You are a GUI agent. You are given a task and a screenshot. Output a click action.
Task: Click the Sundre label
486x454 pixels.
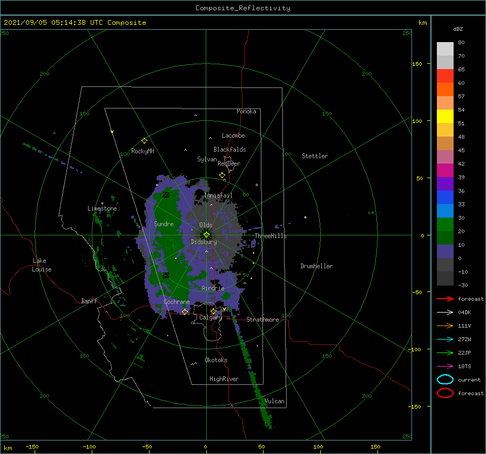click(164, 223)
